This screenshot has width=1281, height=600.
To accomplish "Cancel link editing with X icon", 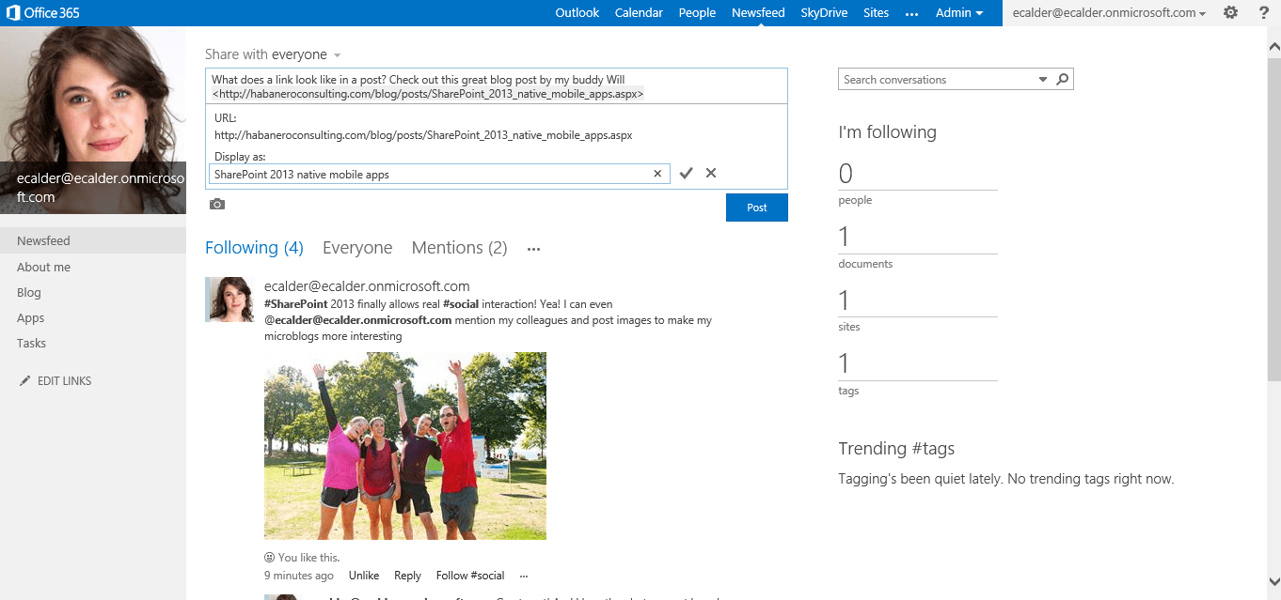I will pyautogui.click(x=711, y=173).
